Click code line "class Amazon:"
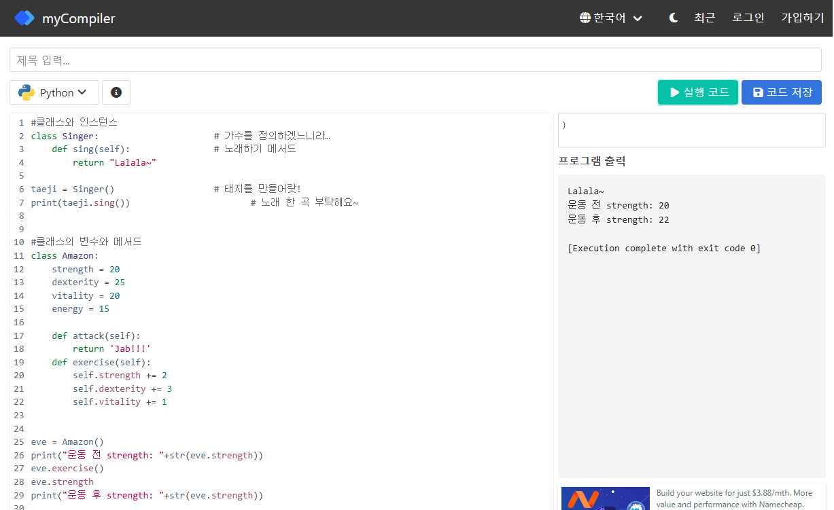834x510 pixels. tap(65, 255)
